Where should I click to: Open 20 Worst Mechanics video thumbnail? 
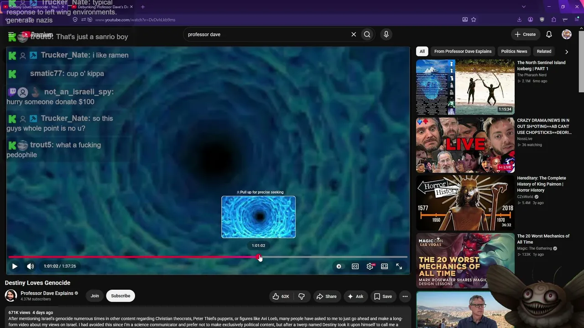point(465,261)
